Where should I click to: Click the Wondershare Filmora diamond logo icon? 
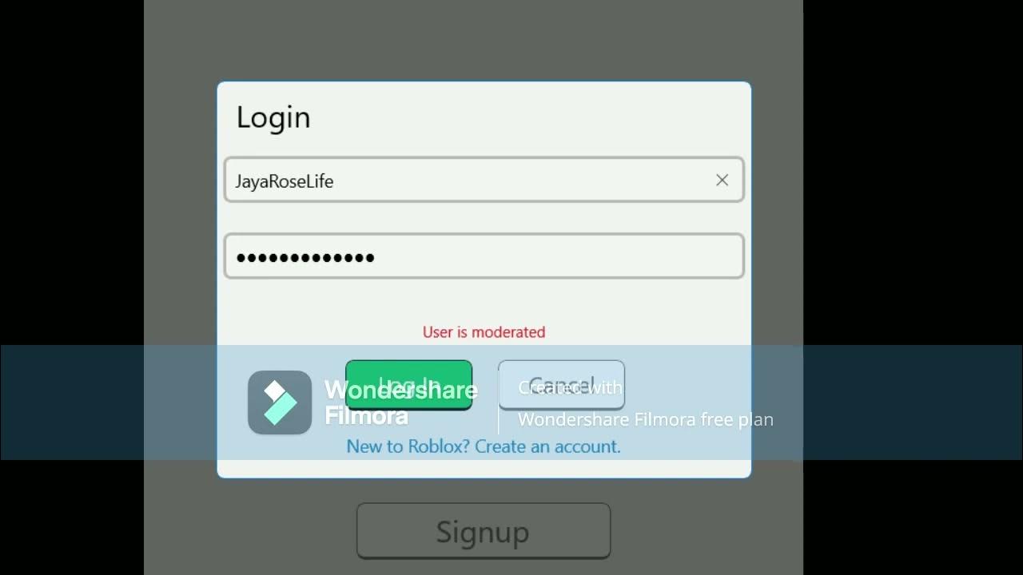pyautogui.click(x=280, y=402)
